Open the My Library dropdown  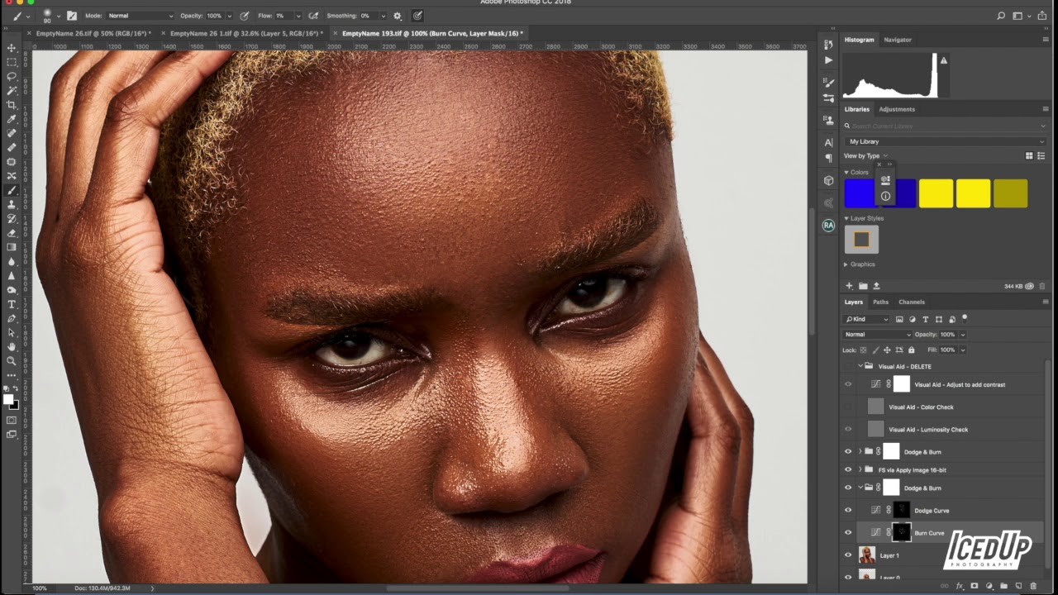coord(945,141)
